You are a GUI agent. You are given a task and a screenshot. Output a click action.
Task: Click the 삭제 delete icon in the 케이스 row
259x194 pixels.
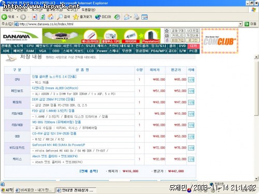point(191,159)
